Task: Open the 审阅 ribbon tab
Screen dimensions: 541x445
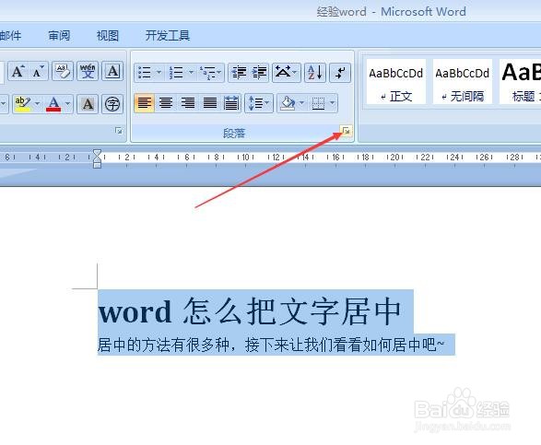Action: (59, 35)
